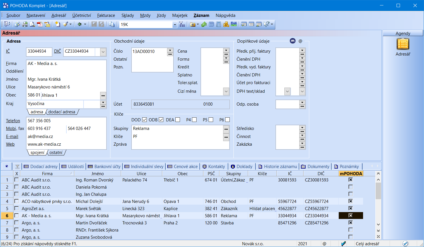Viewport: 424px width, 247px height.
Task: Click the blue checkmark icon in status bar
Action: tap(405, 244)
